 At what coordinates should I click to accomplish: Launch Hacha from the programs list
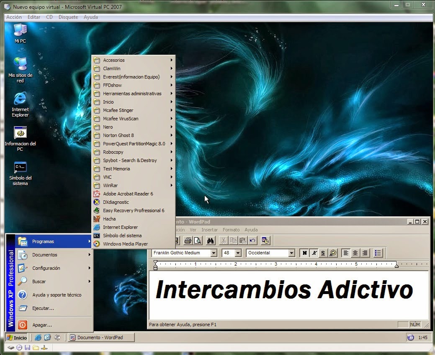[134, 219]
